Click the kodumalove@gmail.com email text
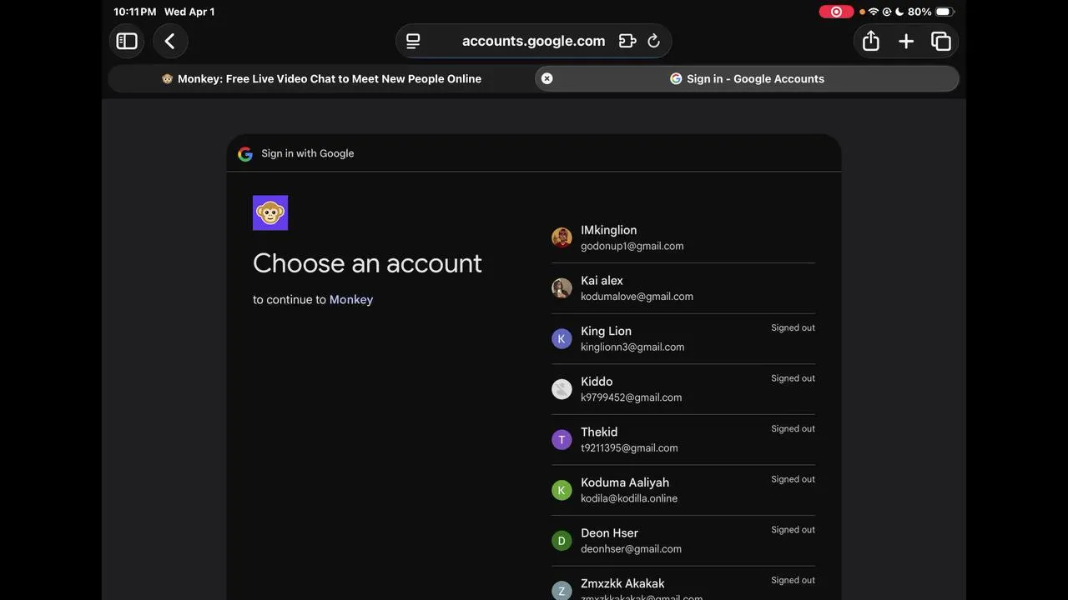This screenshot has width=1068, height=600. point(637,297)
